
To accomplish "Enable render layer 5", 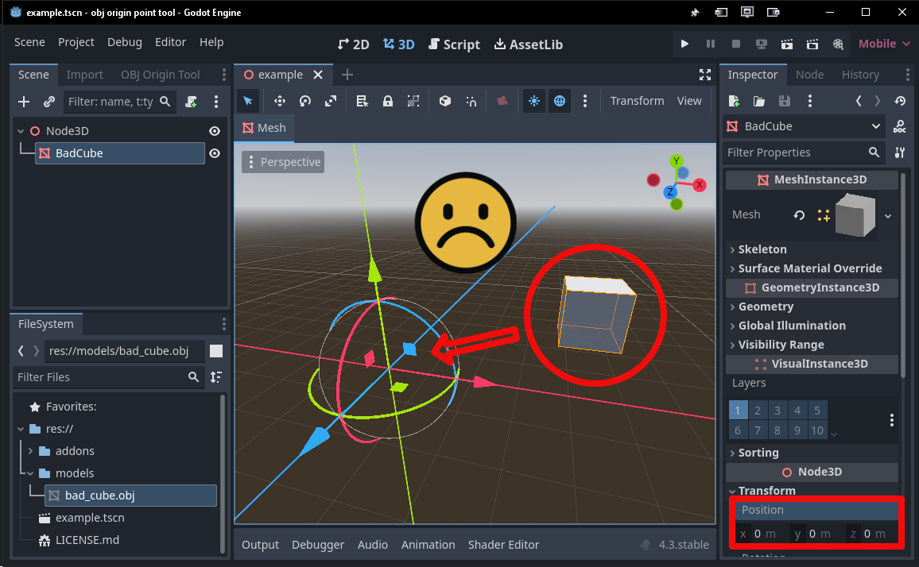I will tap(817, 411).
